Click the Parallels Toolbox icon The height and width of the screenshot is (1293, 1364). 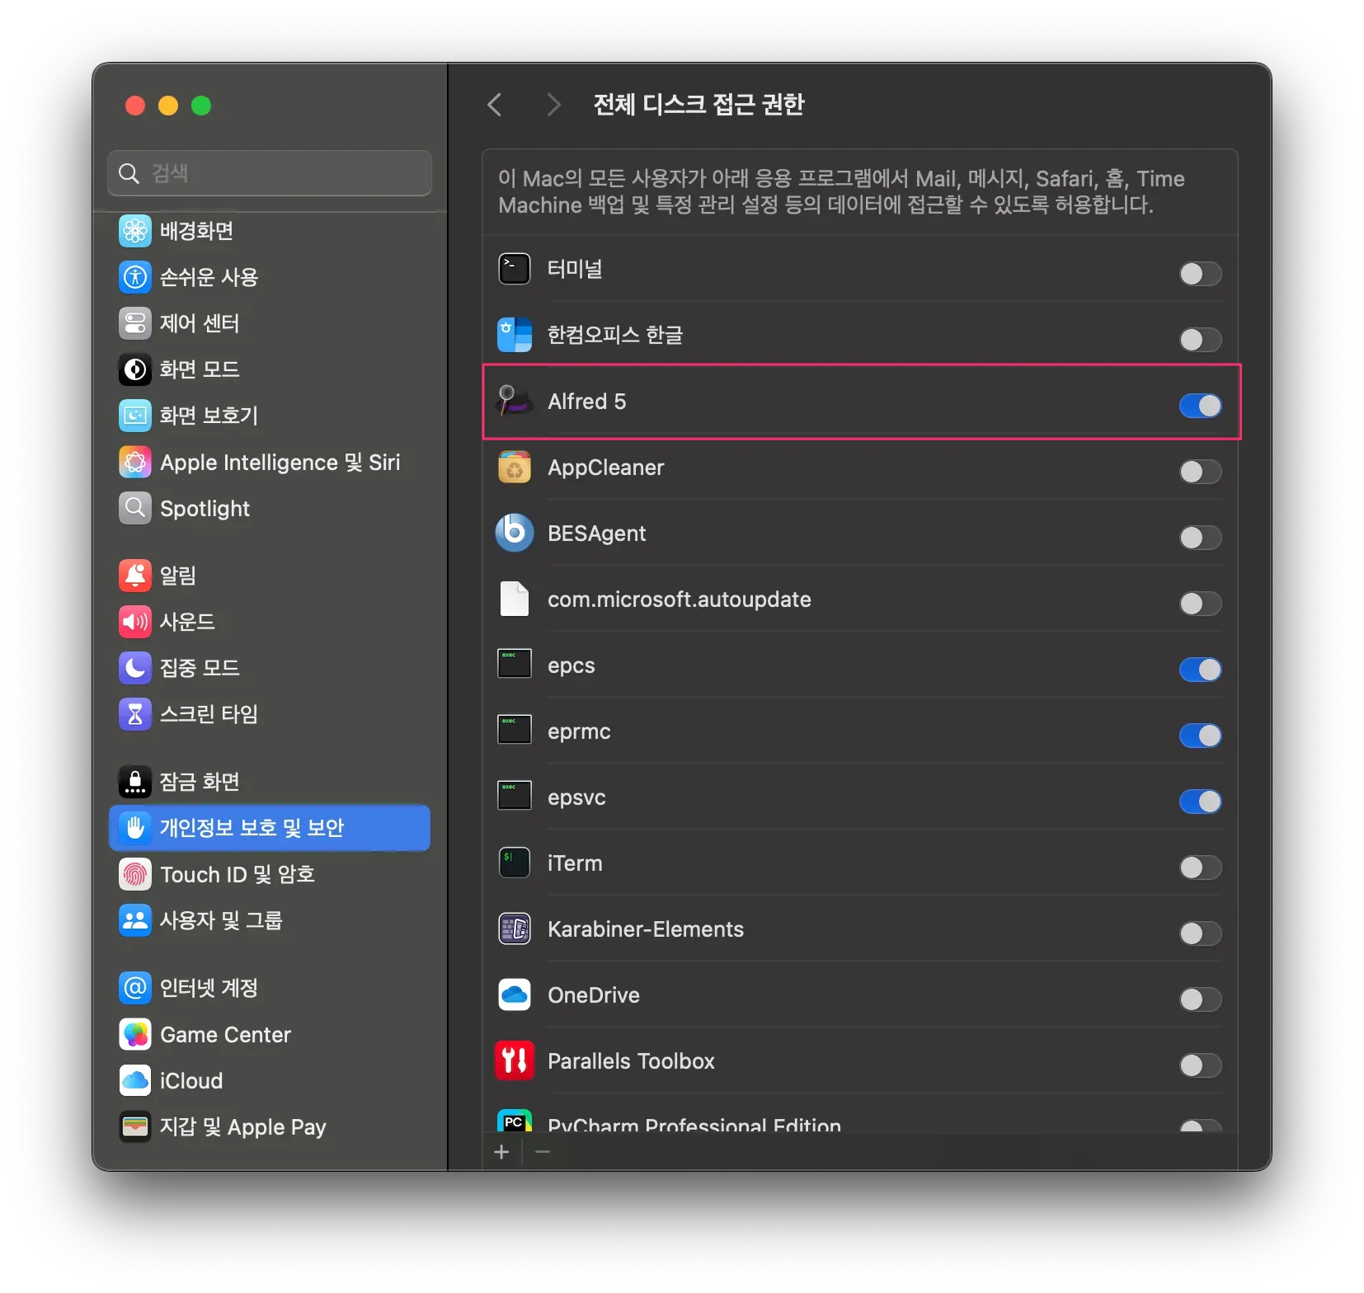tap(515, 1061)
